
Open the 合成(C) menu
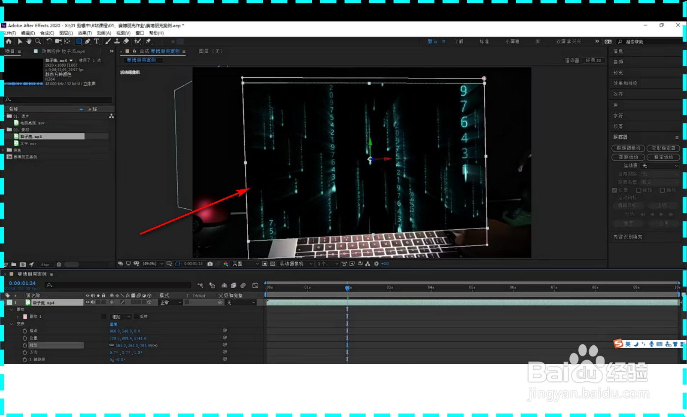pos(47,33)
